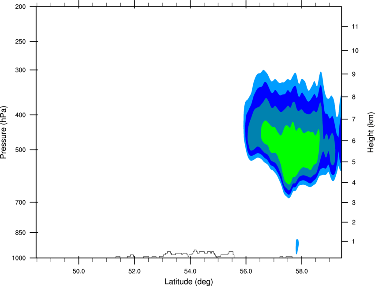Screen dimensions: 375x286
Task: Click the 300 pressure tick label
Action: click(21, 70)
